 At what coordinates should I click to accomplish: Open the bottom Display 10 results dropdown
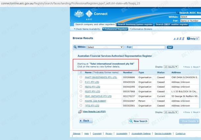click(x=171, y=112)
